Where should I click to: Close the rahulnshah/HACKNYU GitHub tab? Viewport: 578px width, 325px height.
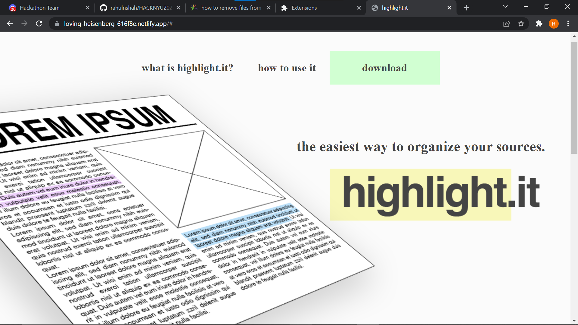point(178,8)
